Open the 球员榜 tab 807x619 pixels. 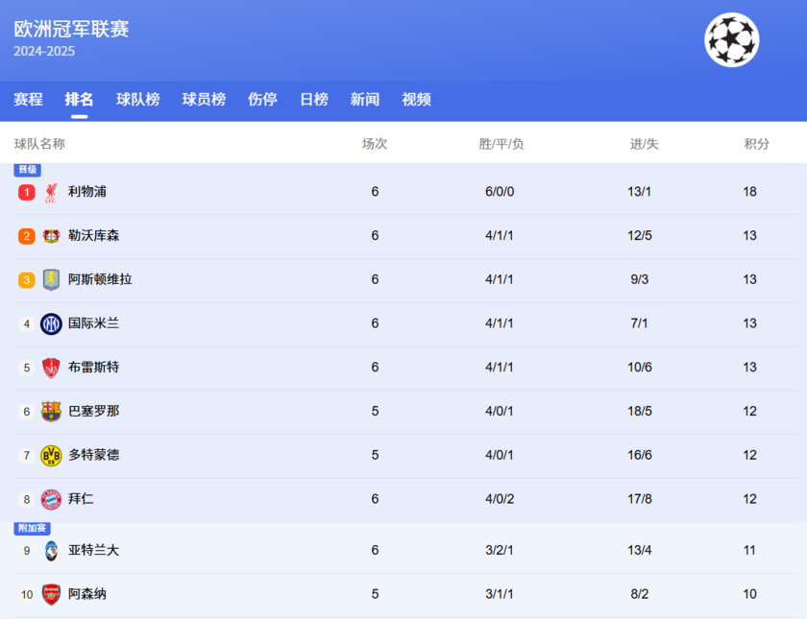tap(202, 99)
